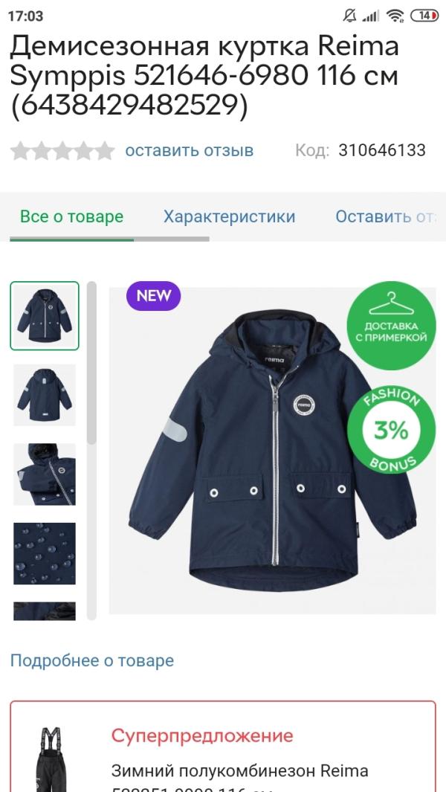Open the Суперпредложение winter overalls offer

[223, 747]
